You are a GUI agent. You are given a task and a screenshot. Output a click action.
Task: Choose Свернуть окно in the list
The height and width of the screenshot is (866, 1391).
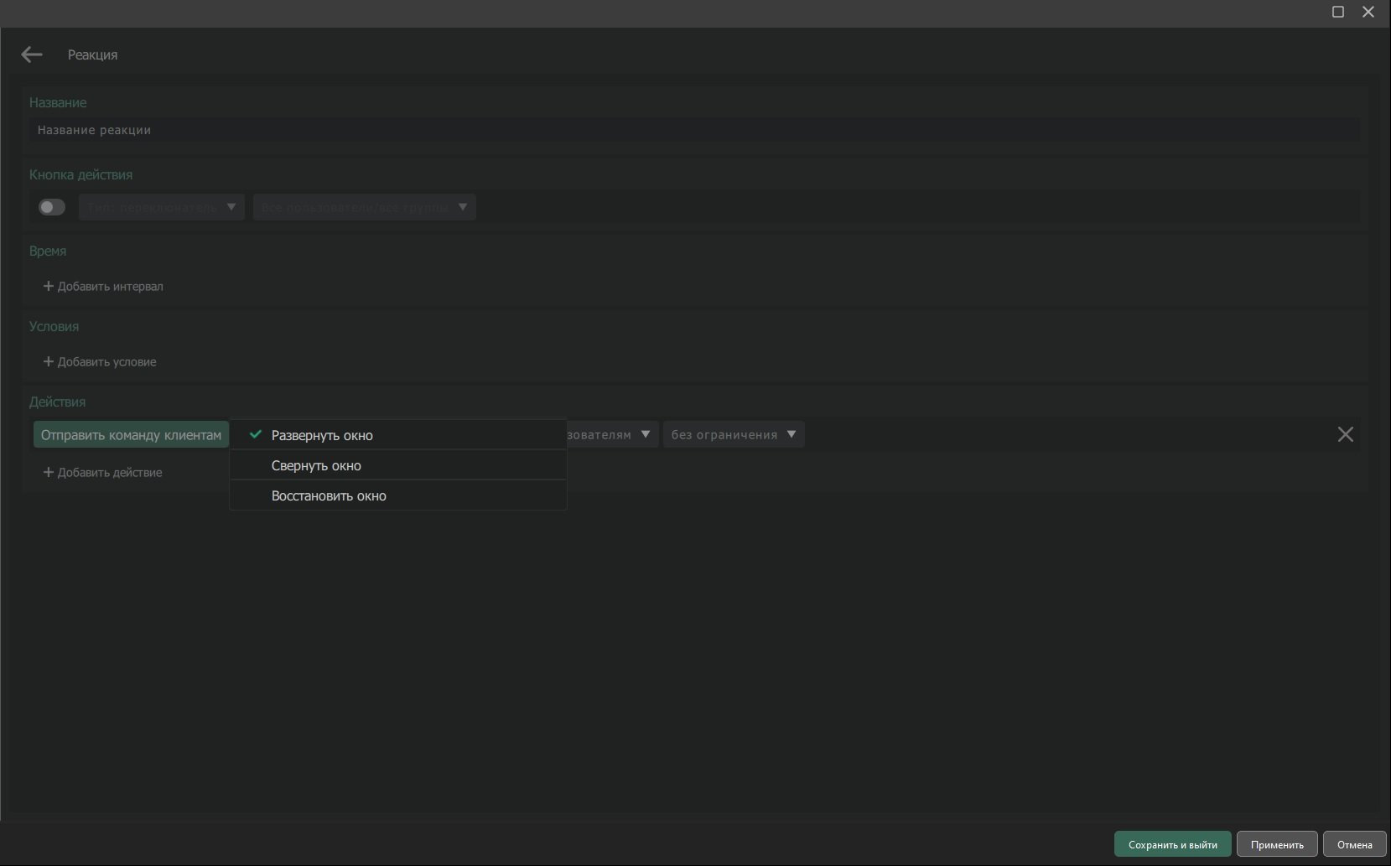[316, 465]
